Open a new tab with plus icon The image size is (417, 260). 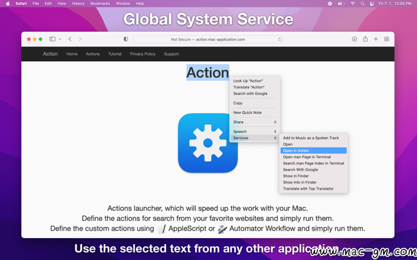pos(376,39)
